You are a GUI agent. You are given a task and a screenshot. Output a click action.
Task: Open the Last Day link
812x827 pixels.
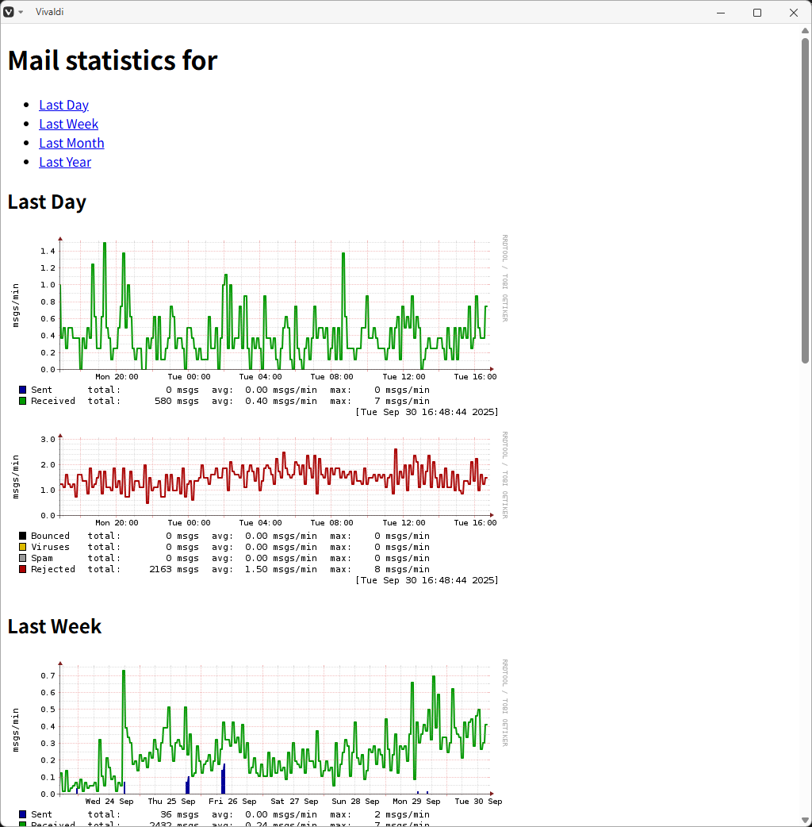click(63, 105)
